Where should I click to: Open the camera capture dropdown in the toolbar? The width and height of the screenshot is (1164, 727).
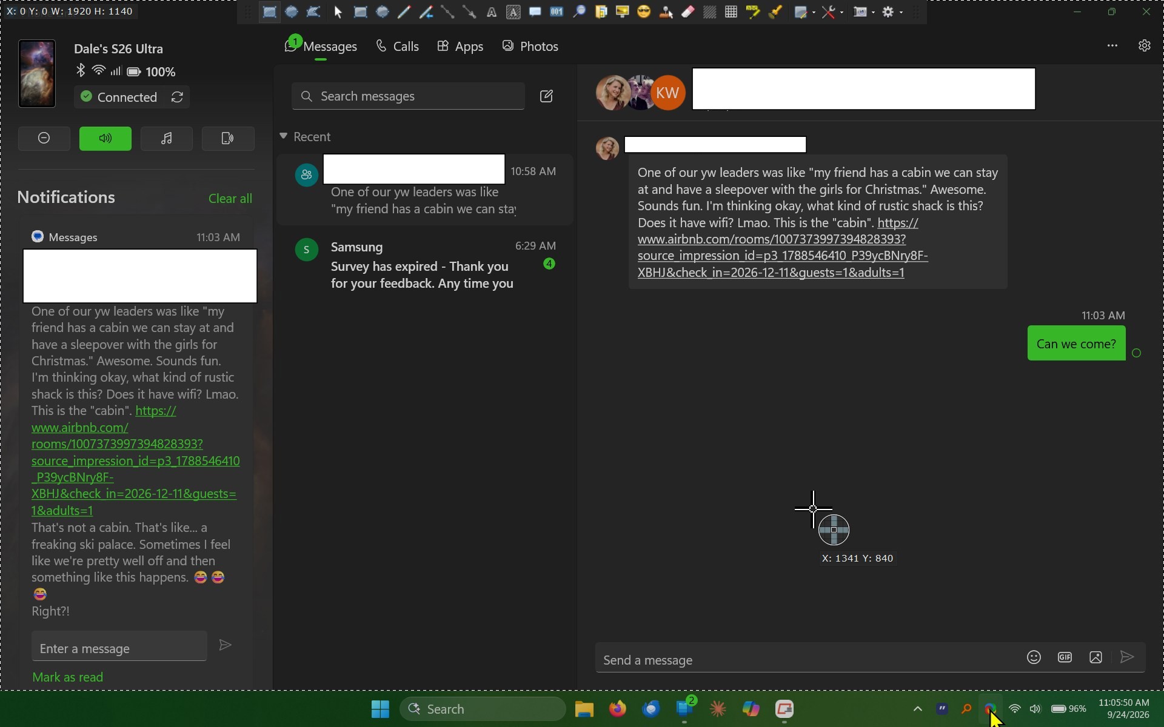pyautogui.click(x=863, y=12)
